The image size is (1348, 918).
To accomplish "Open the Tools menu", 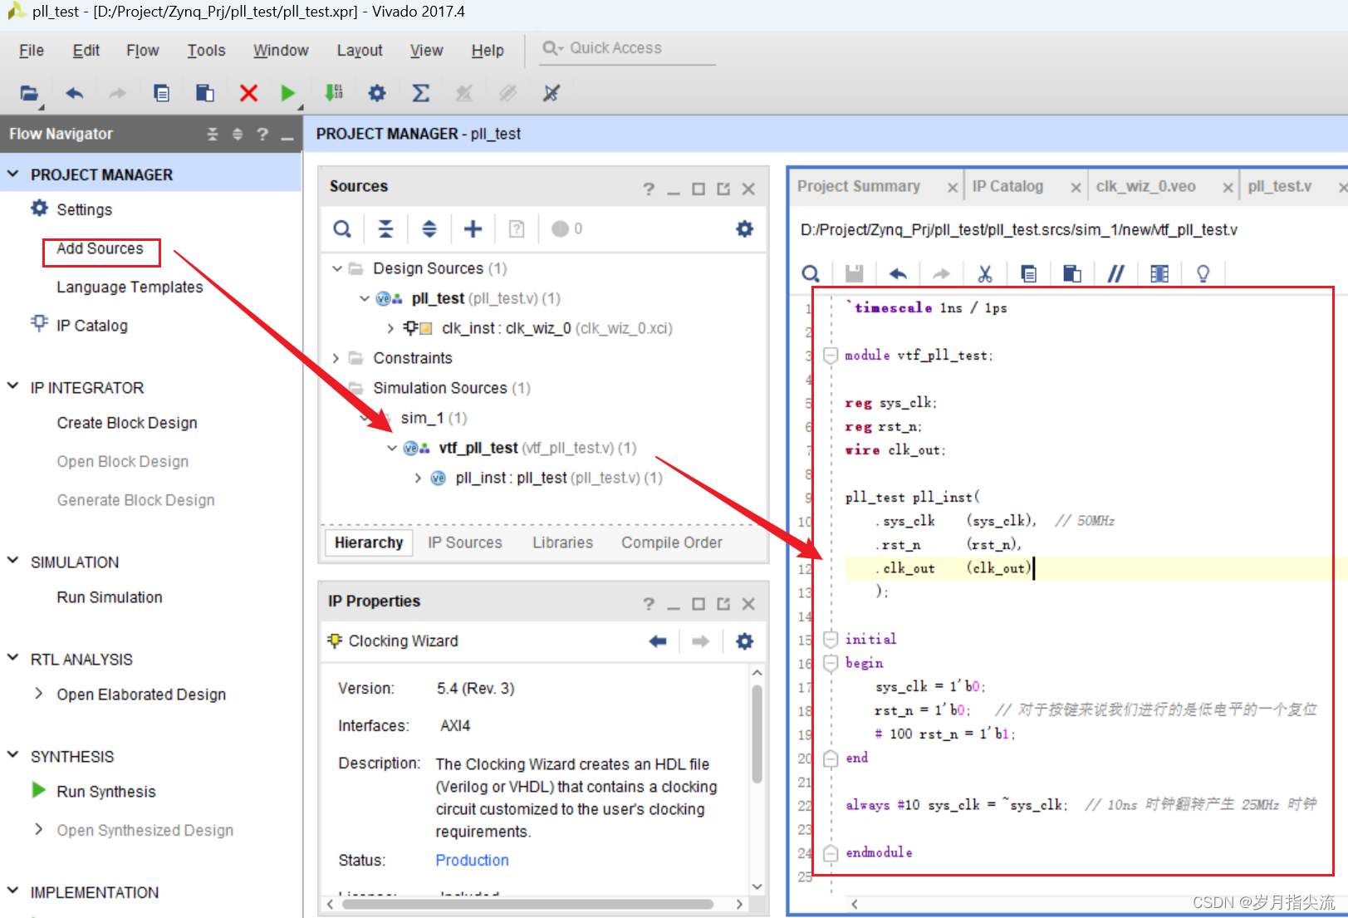I will [206, 51].
